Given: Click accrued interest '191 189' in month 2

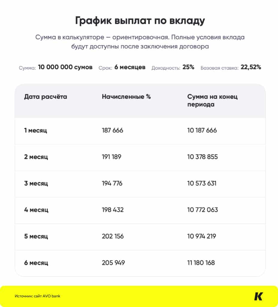Looking at the screenshot, I should point(112,157).
